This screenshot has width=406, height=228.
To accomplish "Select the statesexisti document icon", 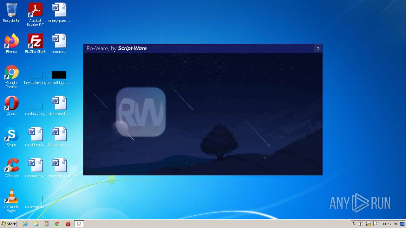I will click(x=59, y=106).
